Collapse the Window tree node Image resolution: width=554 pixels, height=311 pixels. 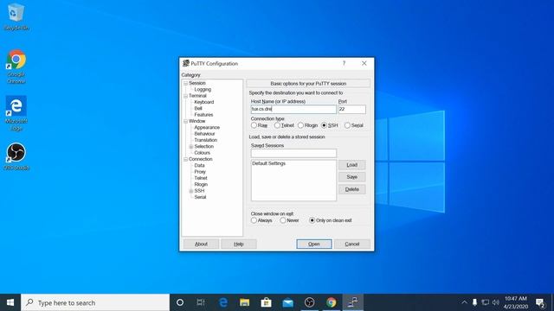(185, 121)
